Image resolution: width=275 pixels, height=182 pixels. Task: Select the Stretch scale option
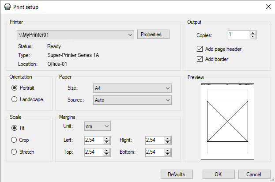tap(14, 152)
